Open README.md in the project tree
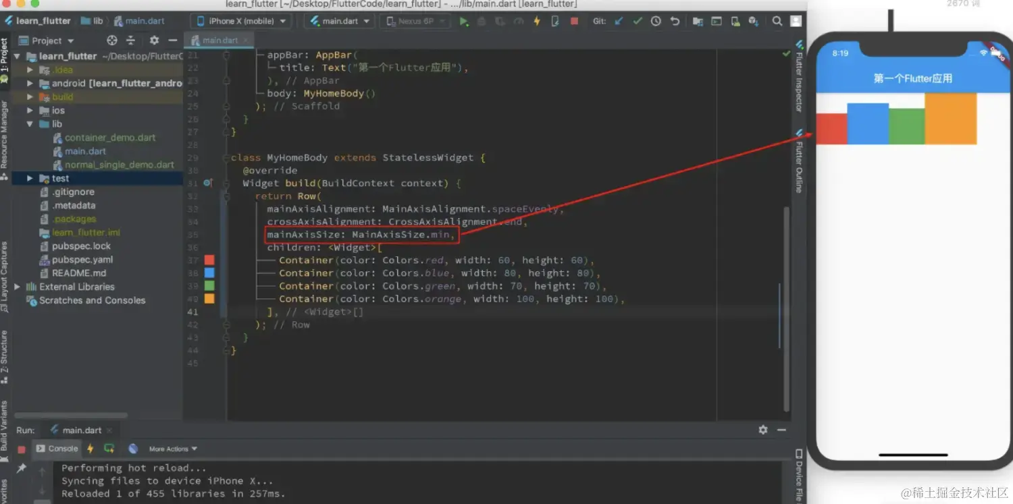Viewport: 1013px width, 504px height. click(x=79, y=273)
